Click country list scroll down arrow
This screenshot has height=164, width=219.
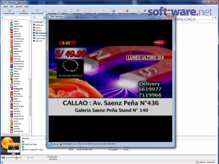pos(30,132)
